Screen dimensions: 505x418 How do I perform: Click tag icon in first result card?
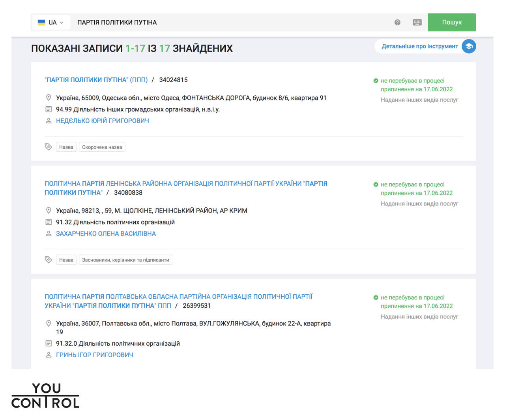(49, 147)
